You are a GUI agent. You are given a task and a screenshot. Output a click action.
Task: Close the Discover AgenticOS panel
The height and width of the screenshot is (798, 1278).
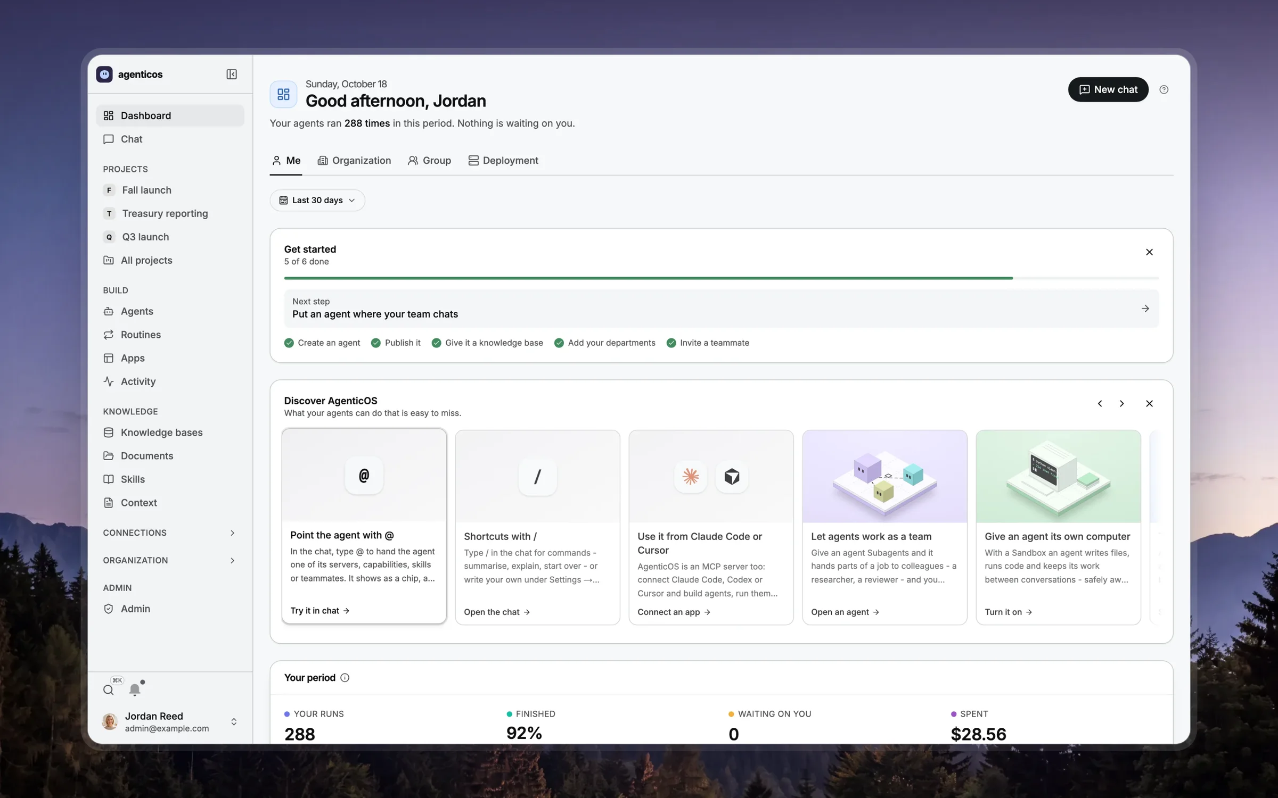(1149, 403)
